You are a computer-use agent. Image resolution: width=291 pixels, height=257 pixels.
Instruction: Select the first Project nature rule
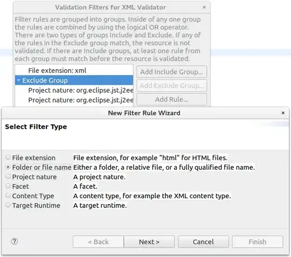[x=74, y=90]
